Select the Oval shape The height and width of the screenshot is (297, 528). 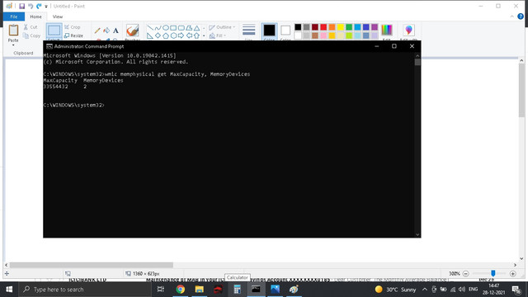166,28
